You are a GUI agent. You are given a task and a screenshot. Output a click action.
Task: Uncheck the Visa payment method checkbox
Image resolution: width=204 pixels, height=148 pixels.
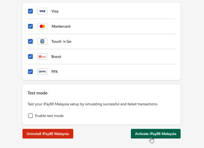[30, 11]
